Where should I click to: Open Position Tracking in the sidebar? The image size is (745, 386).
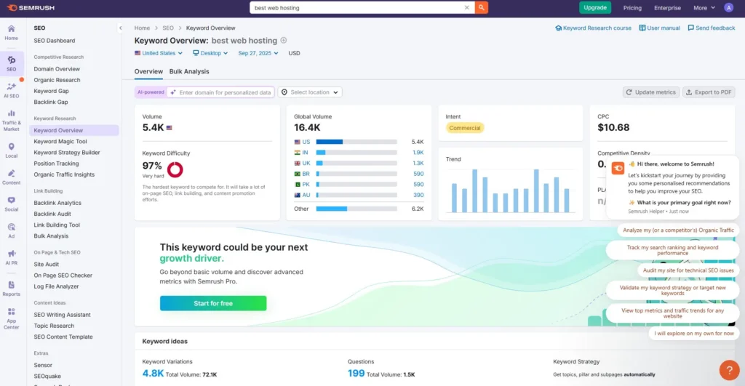tap(56, 164)
